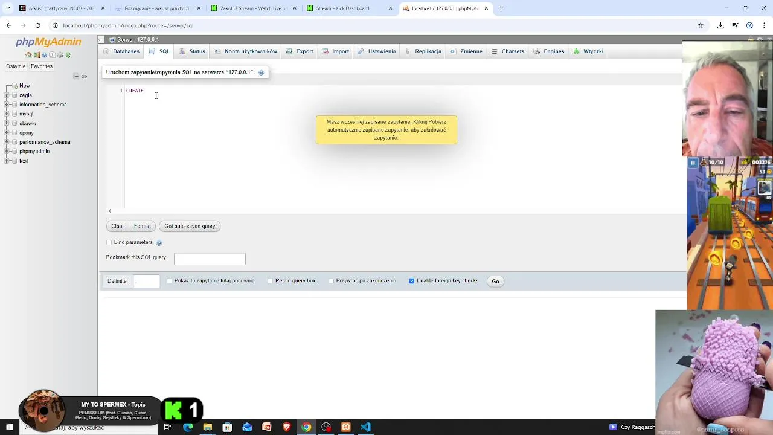773x435 pixels.
Task: Open the Engines tab
Action: 549,51
